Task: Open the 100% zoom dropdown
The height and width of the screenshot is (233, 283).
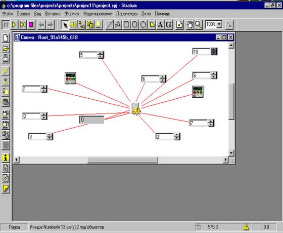Action: (219, 24)
